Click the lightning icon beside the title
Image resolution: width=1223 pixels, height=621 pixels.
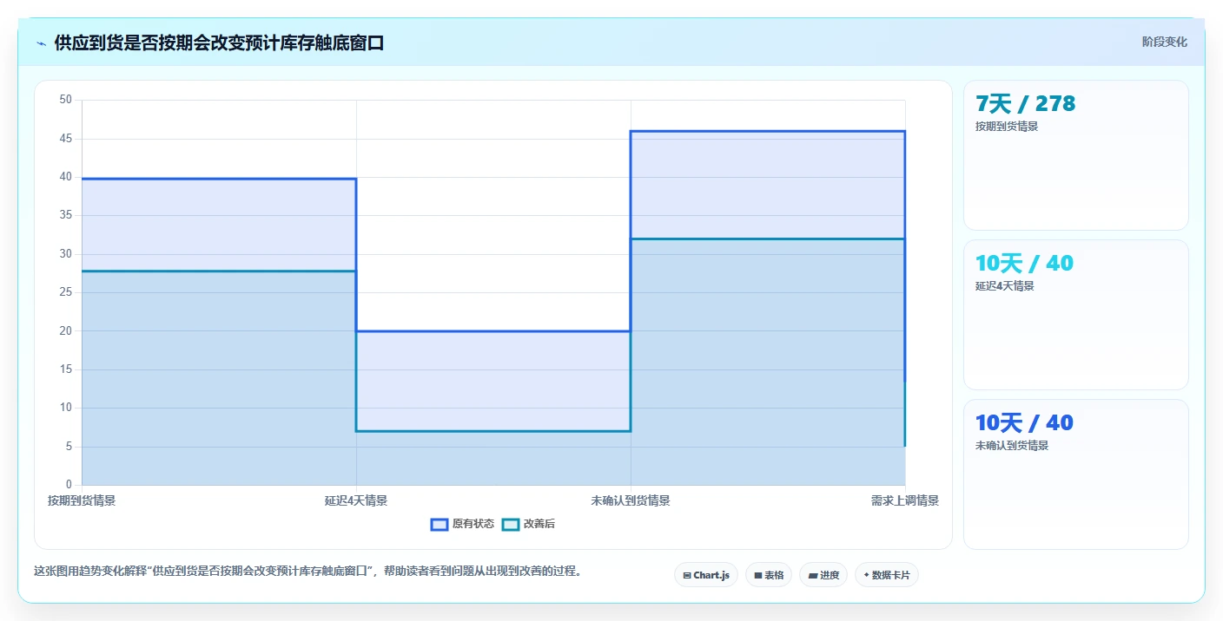[x=41, y=43]
